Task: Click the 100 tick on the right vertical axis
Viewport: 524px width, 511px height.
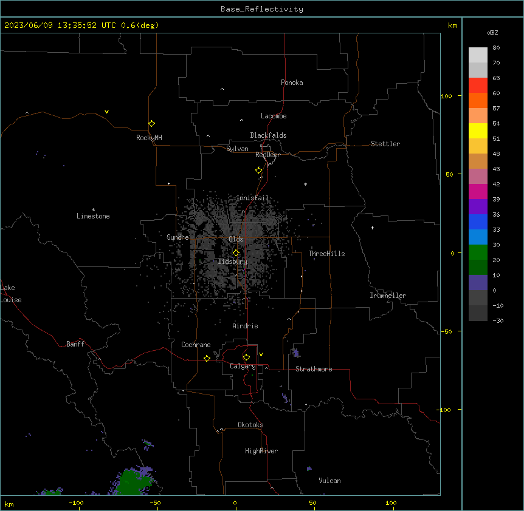Action: point(446,96)
